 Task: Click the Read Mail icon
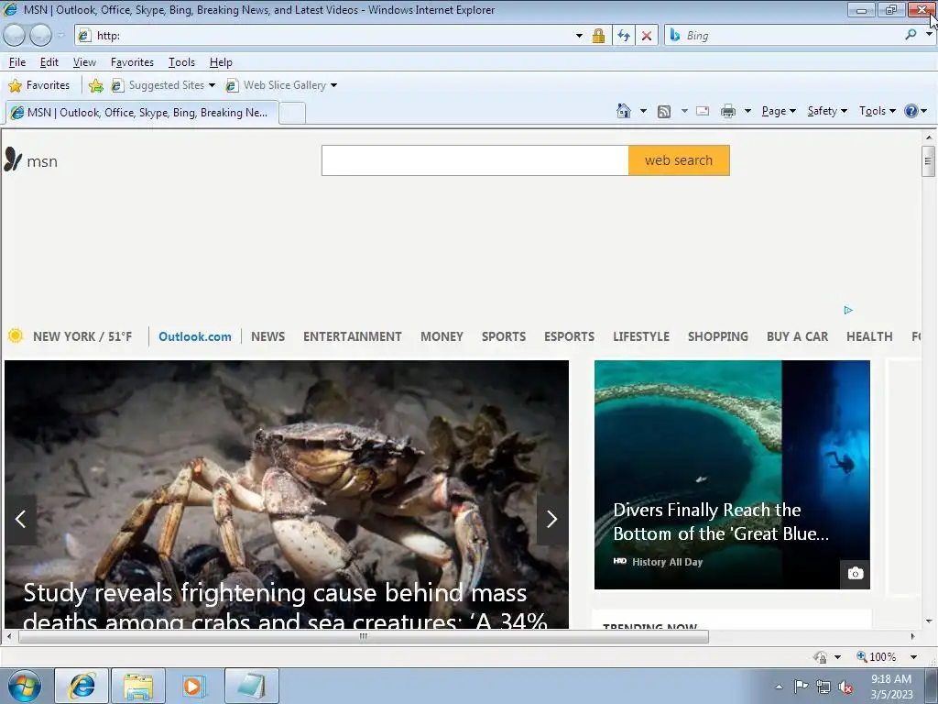click(703, 111)
